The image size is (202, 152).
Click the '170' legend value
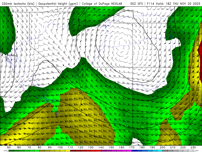pyautogui.click(x=132, y=147)
